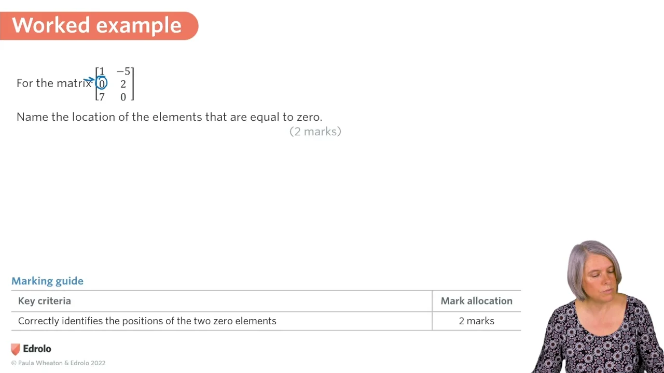This screenshot has height=373, width=664.
Task: Click the "For the matrix" text
Action: click(54, 83)
